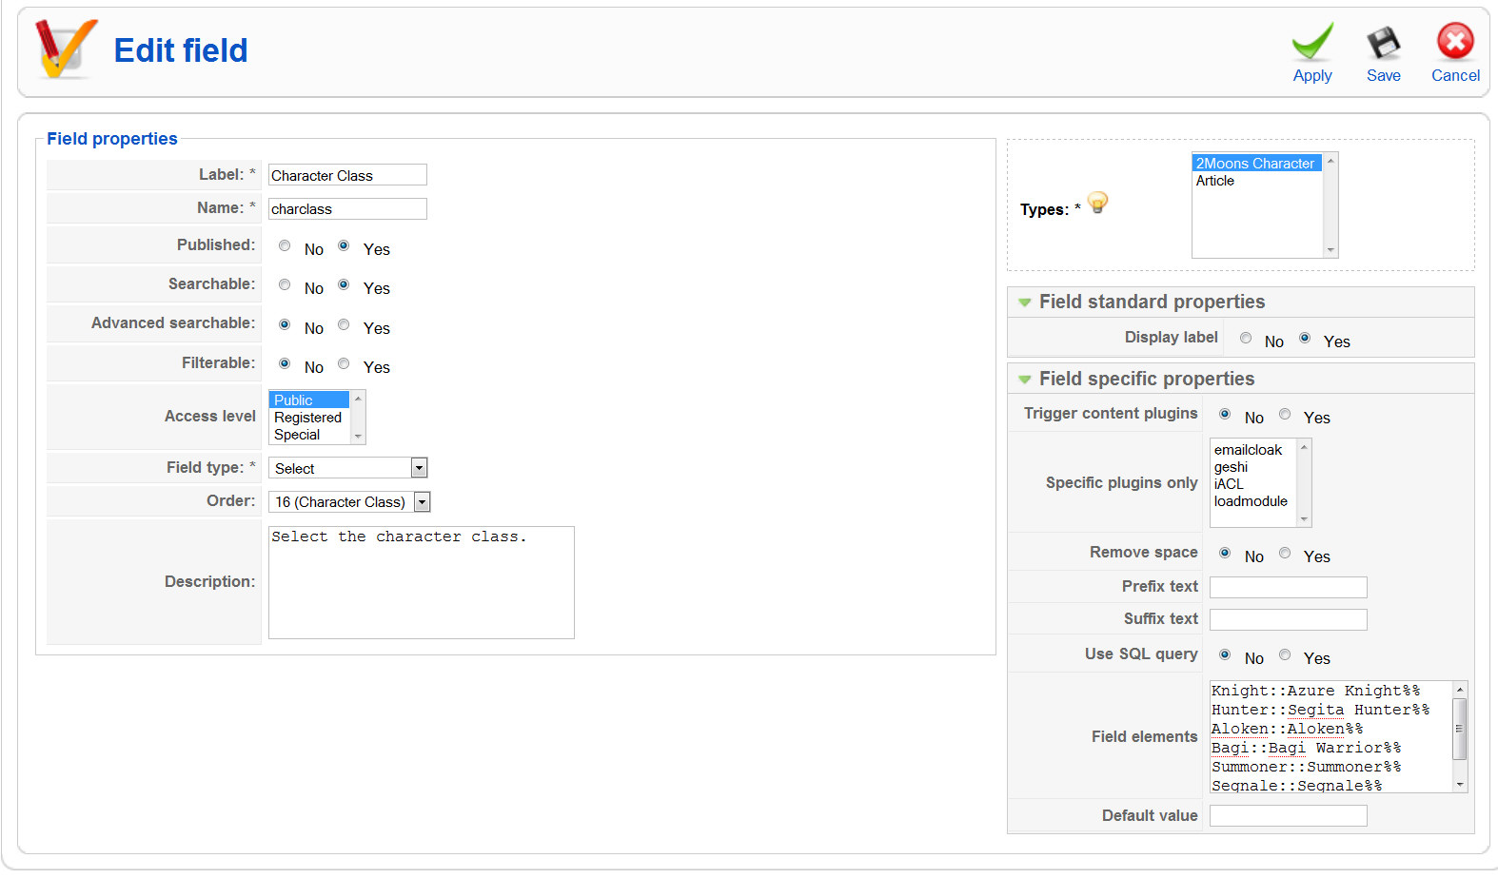1498x878 pixels.
Task: Set Published to No
Action: pyautogui.click(x=285, y=246)
